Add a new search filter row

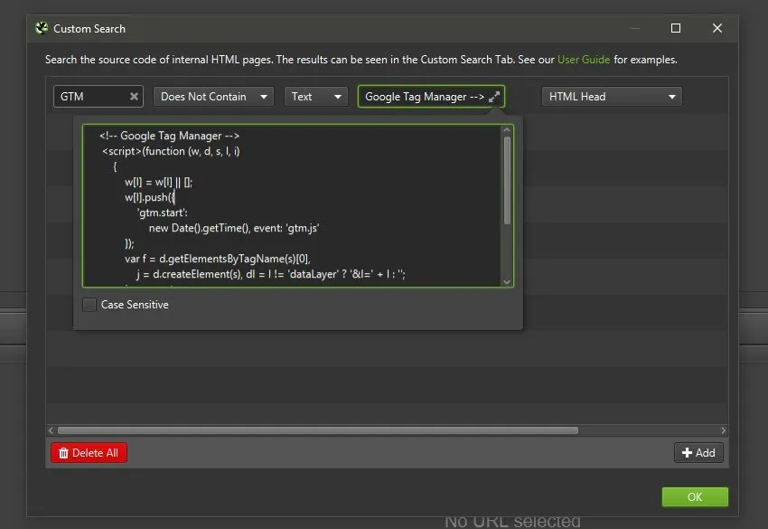click(x=698, y=453)
